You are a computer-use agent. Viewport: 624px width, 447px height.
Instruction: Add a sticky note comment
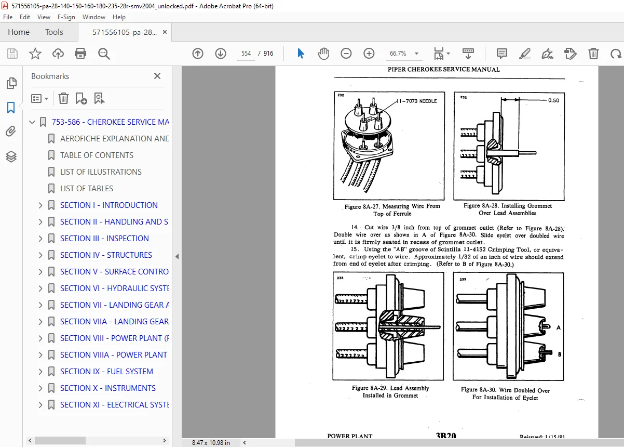(x=501, y=54)
